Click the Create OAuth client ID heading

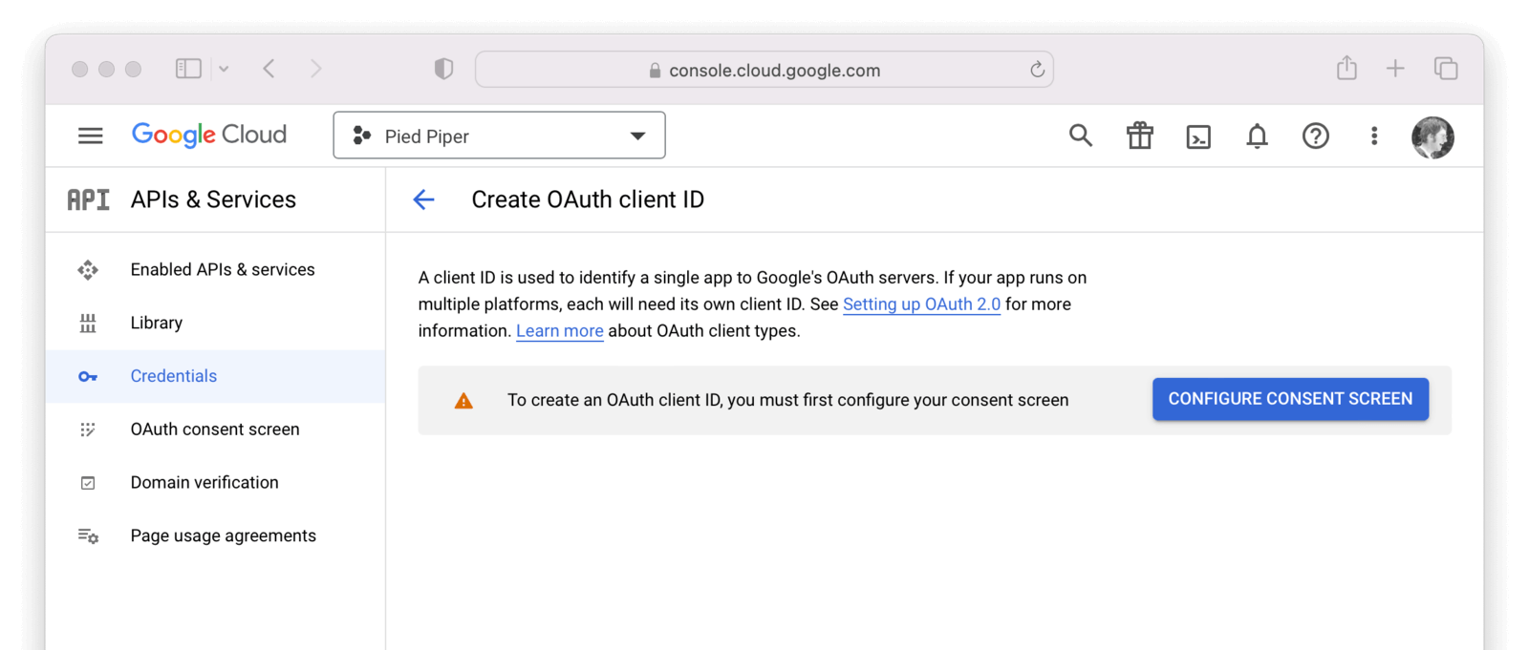(x=588, y=199)
